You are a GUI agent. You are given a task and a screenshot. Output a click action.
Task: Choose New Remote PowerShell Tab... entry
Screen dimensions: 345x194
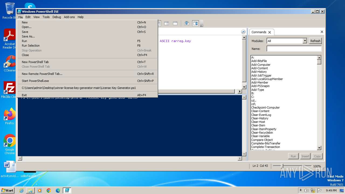87,74
